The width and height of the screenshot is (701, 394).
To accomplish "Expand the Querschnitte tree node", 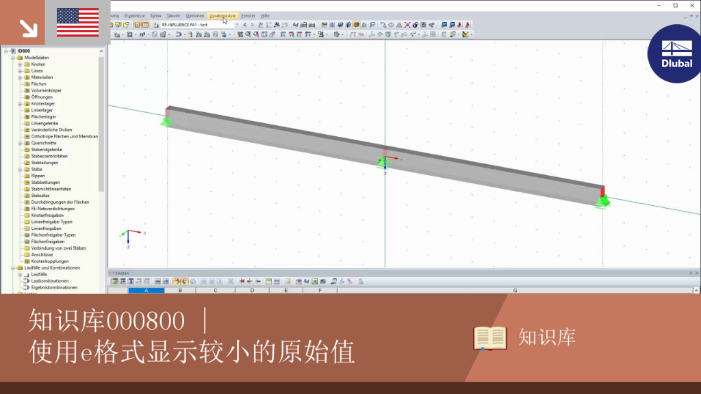I will click(x=20, y=144).
